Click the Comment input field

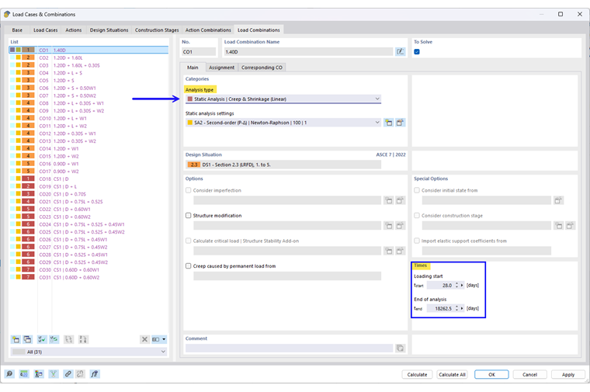289,349
